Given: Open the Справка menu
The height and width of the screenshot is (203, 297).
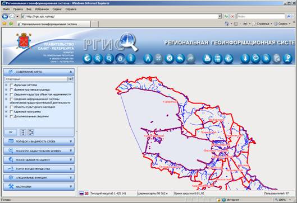Looking at the screenshot, I should tap(71, 9).
